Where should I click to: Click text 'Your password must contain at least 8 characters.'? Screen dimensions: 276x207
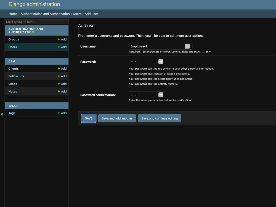click(x=159, y=74)
